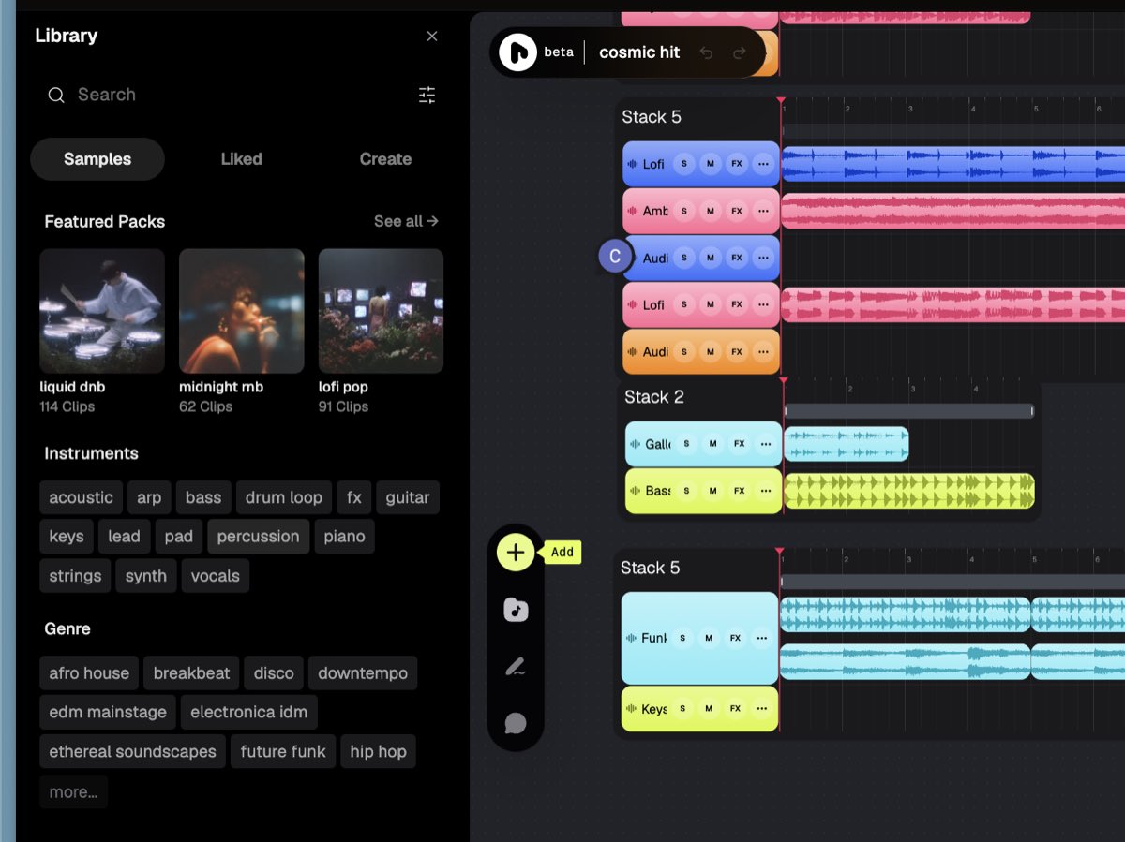This screenshot has width=1125, height=842.
Task: Open the liquid dnb pack thumbnail
Action: pos(102,311)
